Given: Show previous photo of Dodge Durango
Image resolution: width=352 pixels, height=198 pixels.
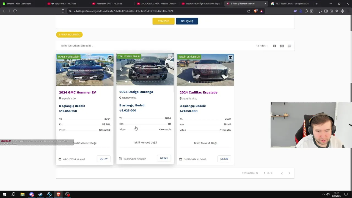Looking at the screenshot, I should 121,69.
